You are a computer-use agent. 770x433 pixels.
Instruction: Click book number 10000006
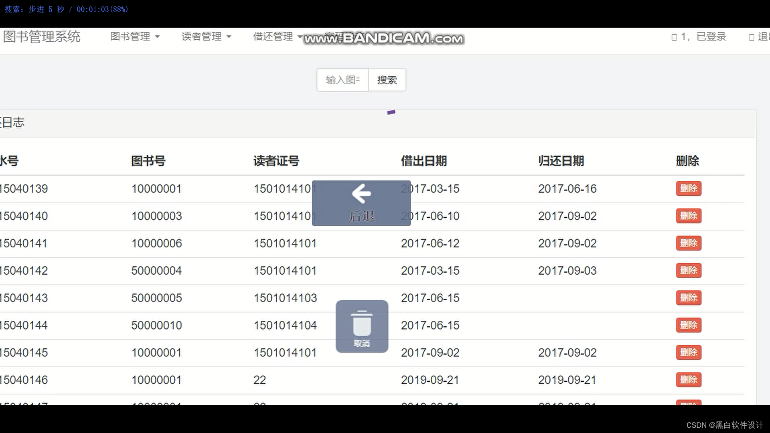[157, 243]
